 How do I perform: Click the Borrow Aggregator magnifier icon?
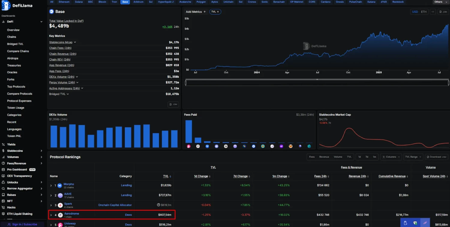(x=3, y=189)
